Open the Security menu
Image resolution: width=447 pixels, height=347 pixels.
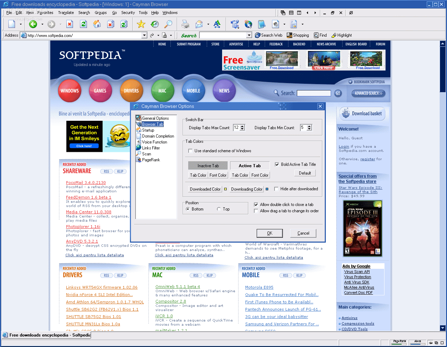coord(128,13)
